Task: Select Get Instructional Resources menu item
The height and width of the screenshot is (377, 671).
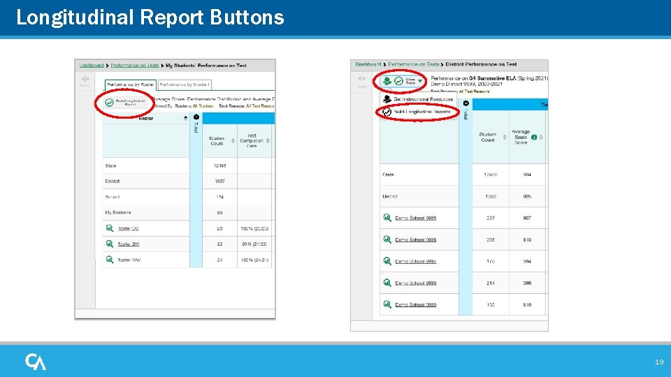Action: [418, 99]
